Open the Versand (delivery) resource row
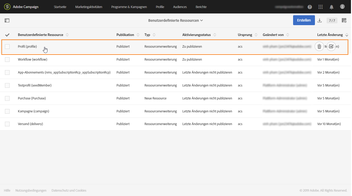Screen dimensions: 352x196 coord(30,124)
